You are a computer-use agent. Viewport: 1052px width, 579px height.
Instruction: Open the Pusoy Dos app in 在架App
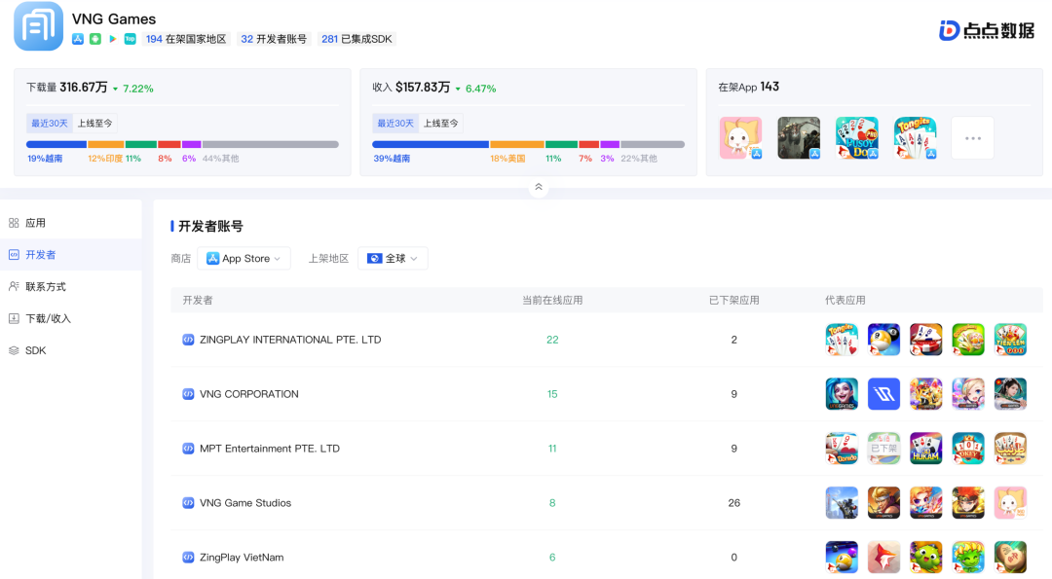(857, 138)
